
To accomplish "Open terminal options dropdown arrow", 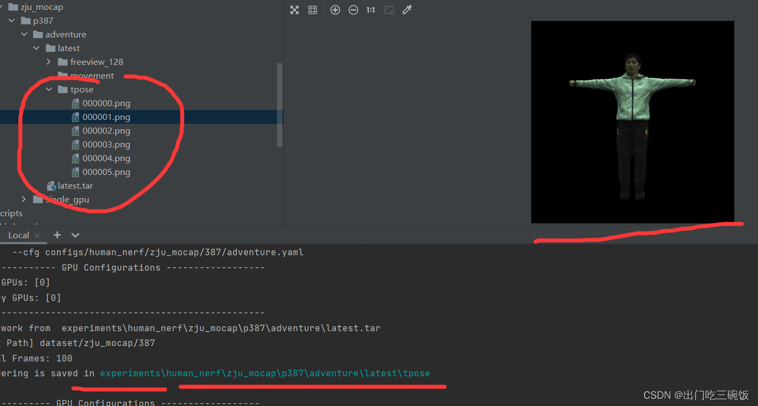I will (x=75, y=235).
